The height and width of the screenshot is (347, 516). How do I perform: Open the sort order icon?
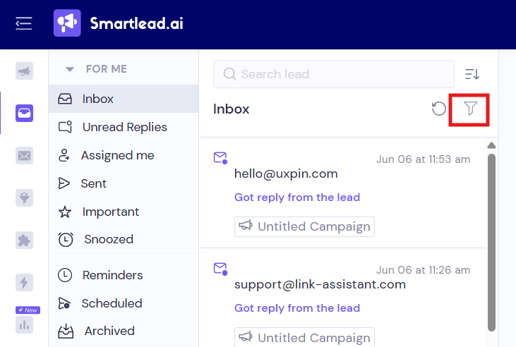(472, 74)
